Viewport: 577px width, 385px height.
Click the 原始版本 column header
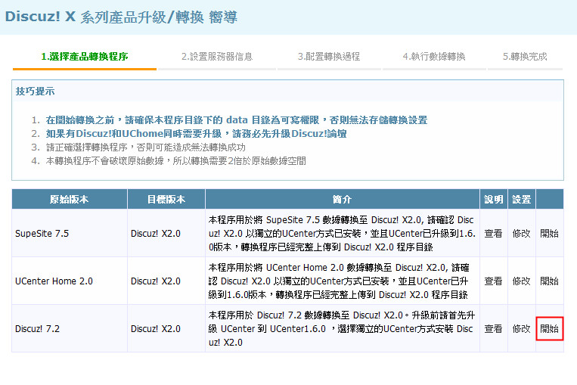tap(70, 200)
